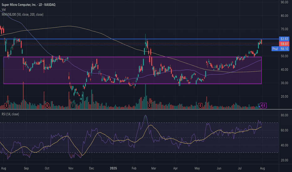Click the Aug label following Jul

(262, 168)
